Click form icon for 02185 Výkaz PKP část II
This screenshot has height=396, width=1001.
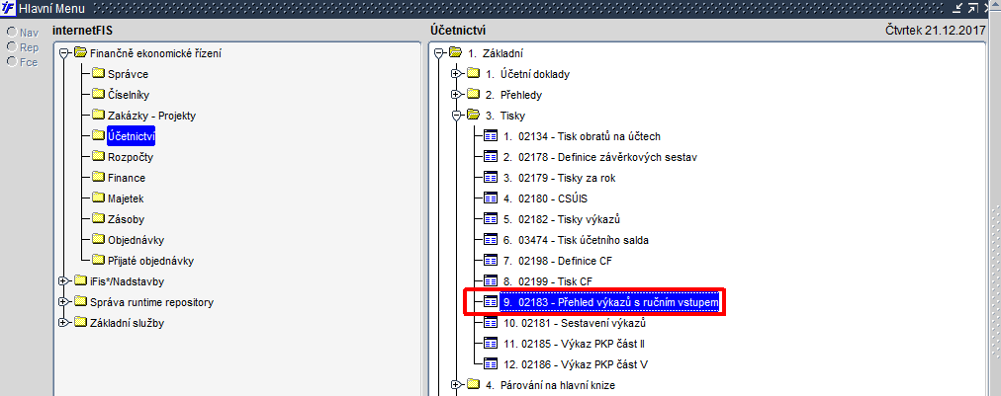tap(491, 343)
